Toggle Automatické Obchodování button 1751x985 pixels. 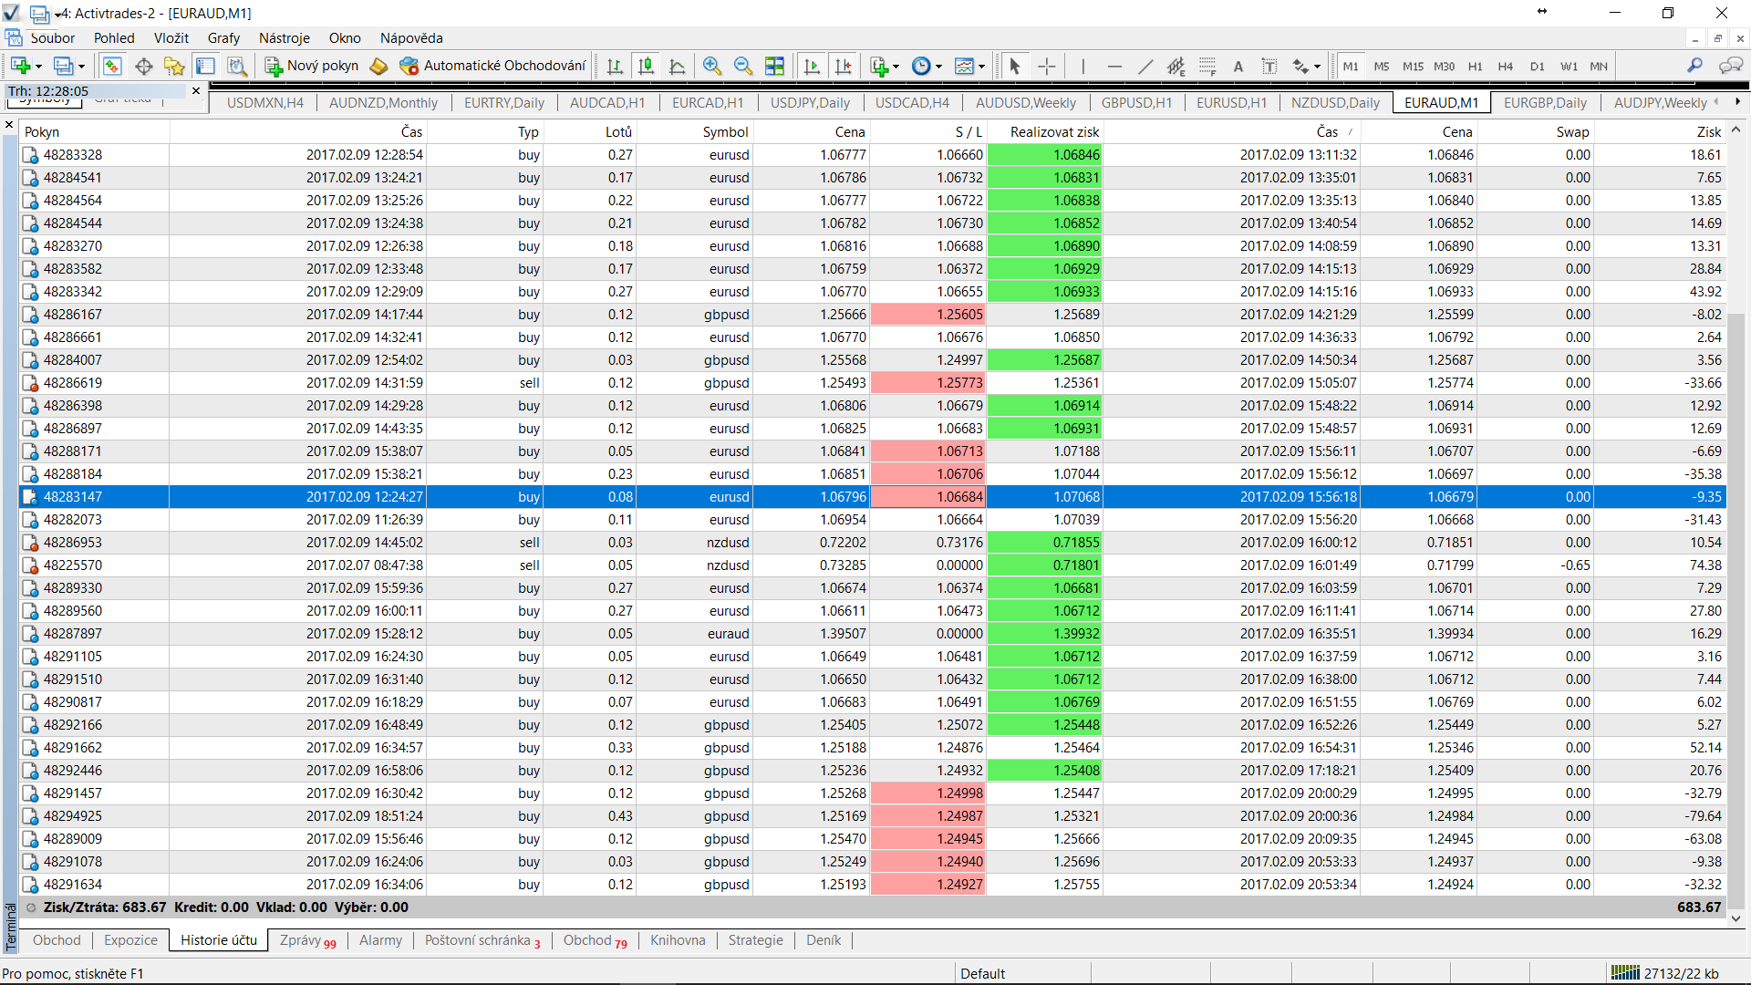click(492, 66)
